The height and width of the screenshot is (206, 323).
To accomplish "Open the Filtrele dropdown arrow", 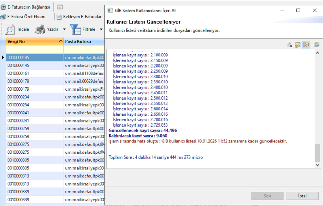I will pos(101,29).
